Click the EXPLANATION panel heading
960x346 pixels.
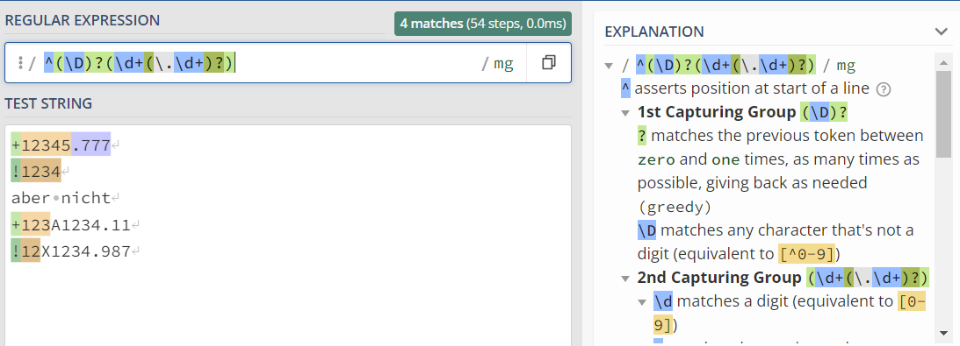(653, 32)
